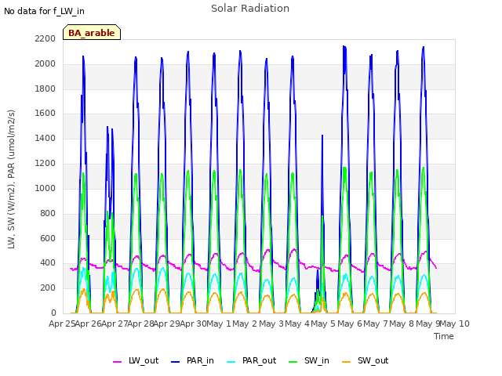The width and height of the screenshot is (502, 376).
Task: Click the 2200 y-axis tick value
Action: [45, 38]
